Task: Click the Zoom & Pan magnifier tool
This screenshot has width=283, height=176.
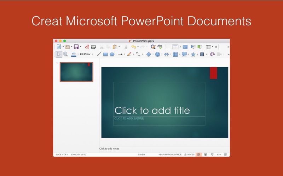Action: [x=65, y=54]
